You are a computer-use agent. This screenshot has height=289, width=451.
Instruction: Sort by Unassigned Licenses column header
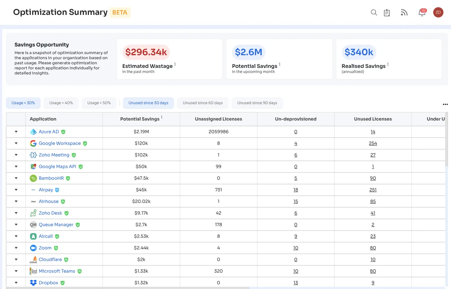coord(218,119)
